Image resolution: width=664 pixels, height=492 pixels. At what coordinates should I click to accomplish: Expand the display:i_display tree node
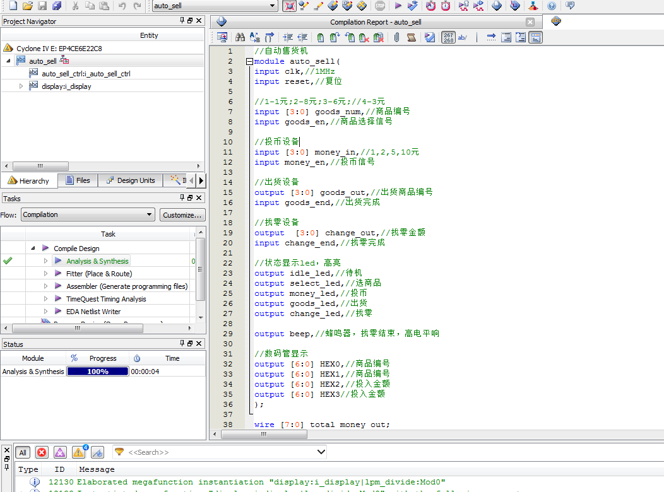coord(21,86)
